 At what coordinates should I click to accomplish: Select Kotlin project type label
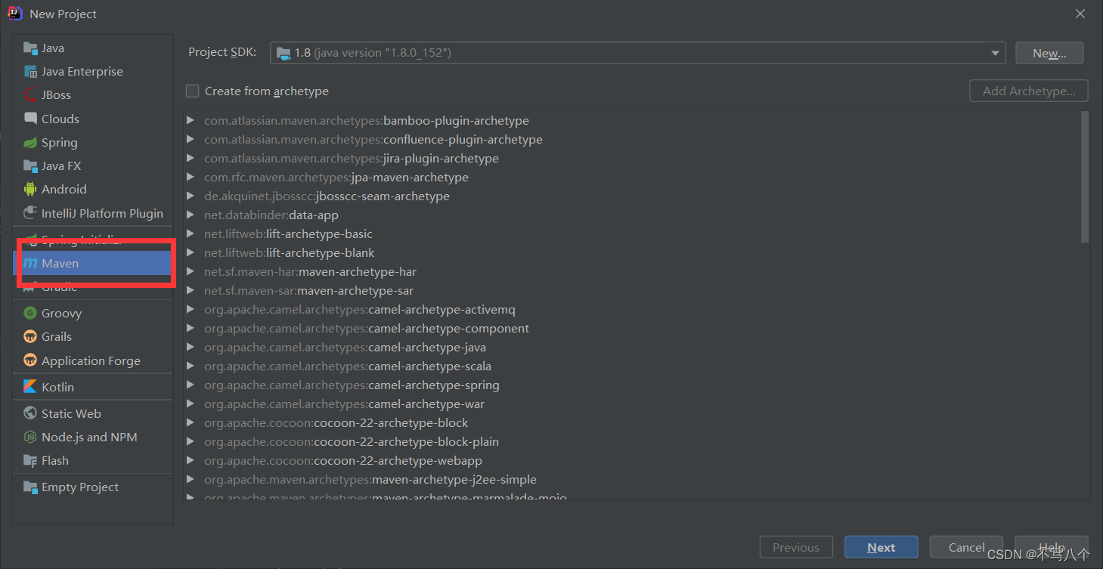pos(57,387)
